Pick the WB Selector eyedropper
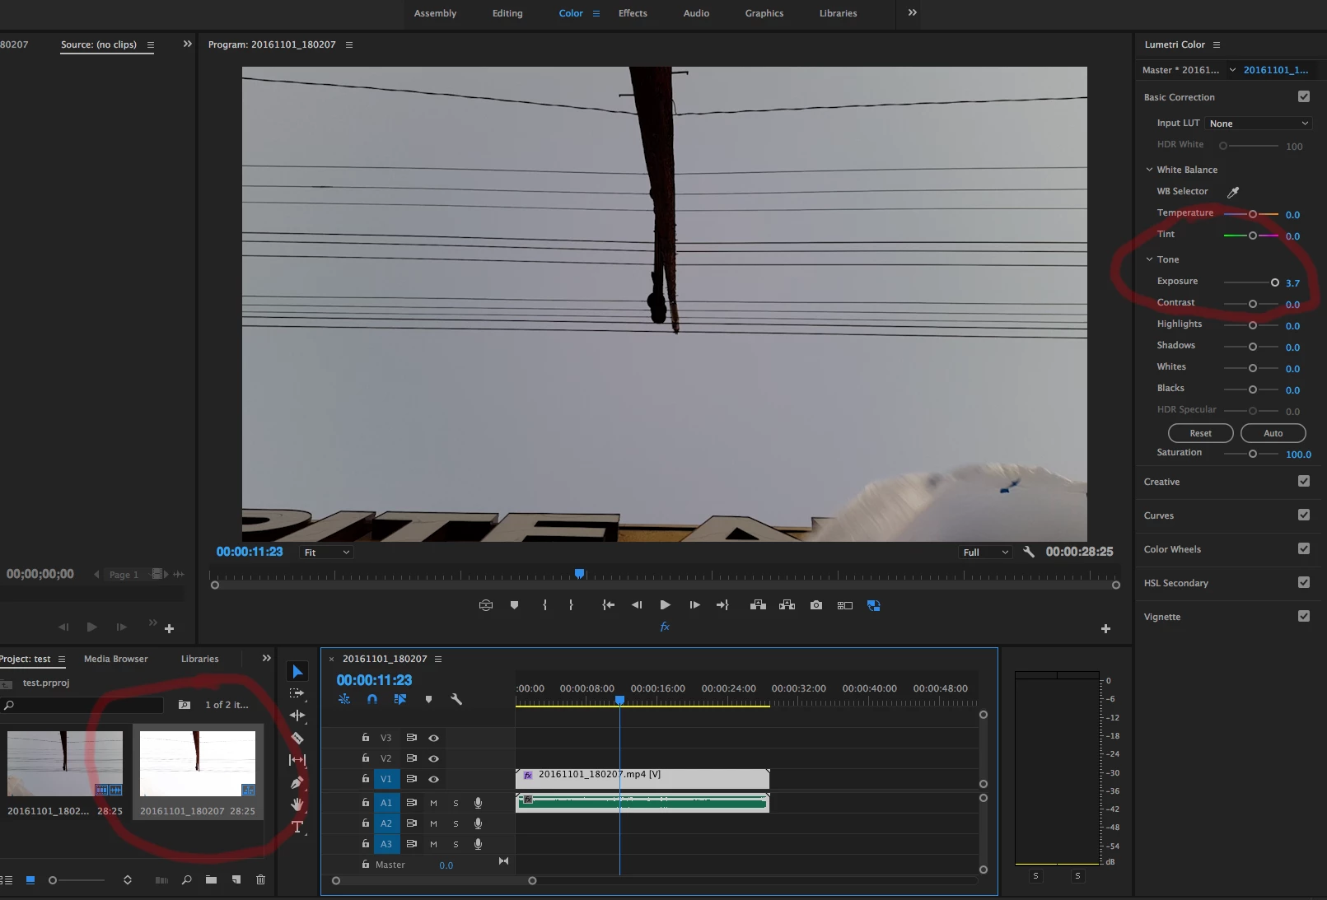Image resolution: width=1327 pixels, height=900 pixels. pos(1233,192)
